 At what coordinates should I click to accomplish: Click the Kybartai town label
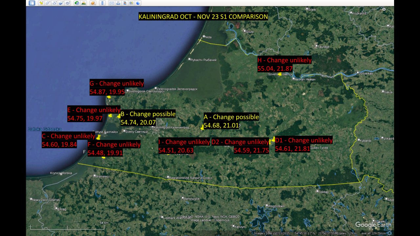[x=366, y=140]
